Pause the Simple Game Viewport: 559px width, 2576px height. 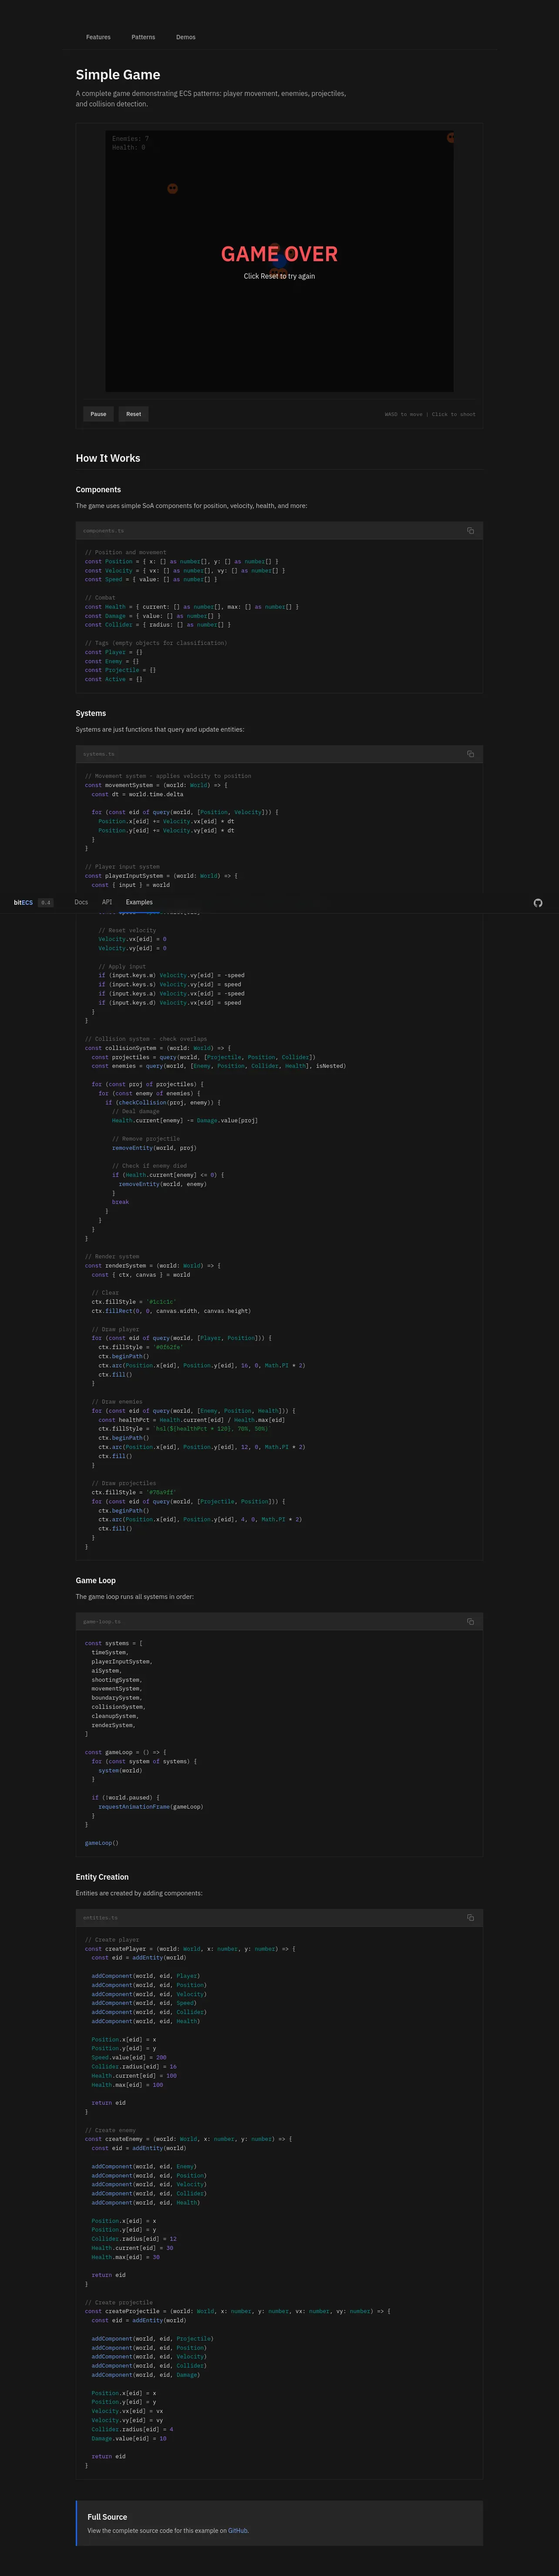point(98,414)
